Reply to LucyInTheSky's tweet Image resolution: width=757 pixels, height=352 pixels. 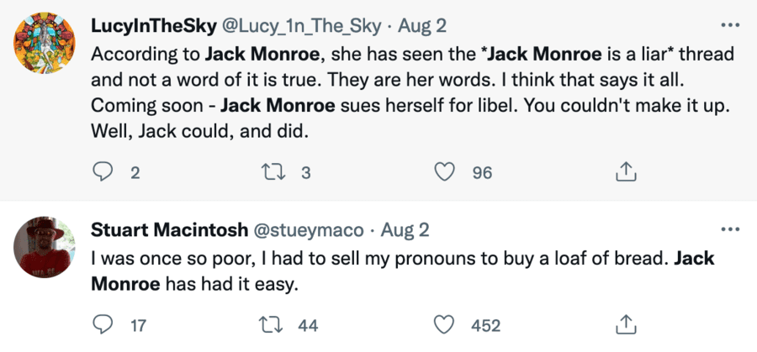tap(102, 172)
